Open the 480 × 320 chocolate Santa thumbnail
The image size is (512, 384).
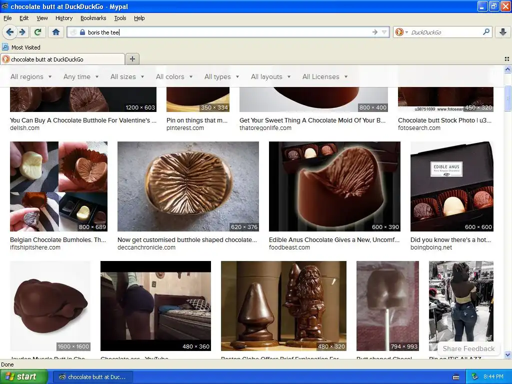coord(284,306)
